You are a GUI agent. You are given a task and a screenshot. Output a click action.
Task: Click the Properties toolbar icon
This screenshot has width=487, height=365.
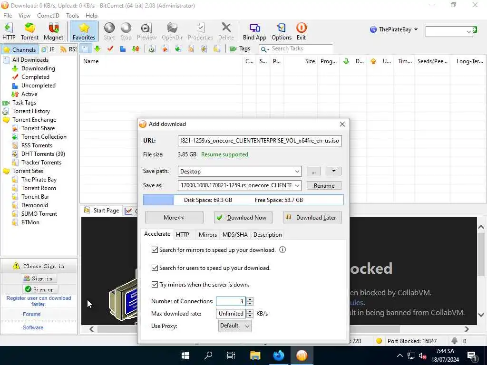click(x=200, y=31)
